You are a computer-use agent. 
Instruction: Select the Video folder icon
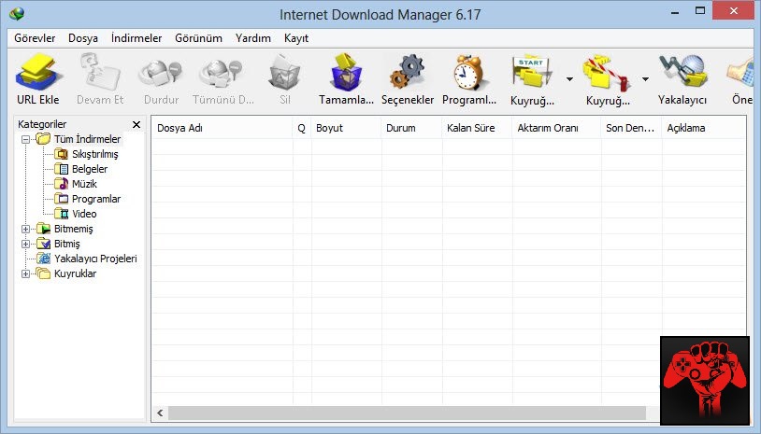point(61,214)
